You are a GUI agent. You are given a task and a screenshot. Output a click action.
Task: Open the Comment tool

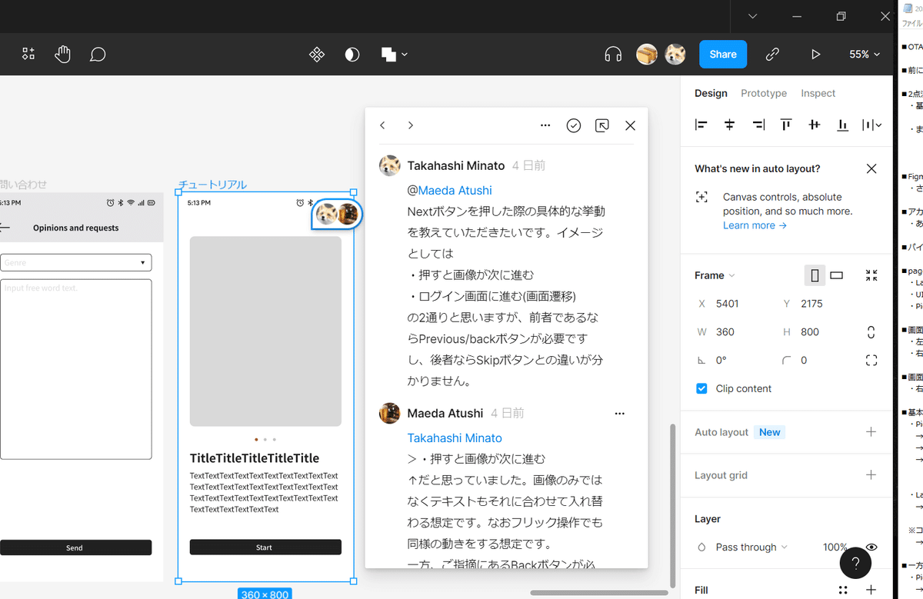pos(98,54)
